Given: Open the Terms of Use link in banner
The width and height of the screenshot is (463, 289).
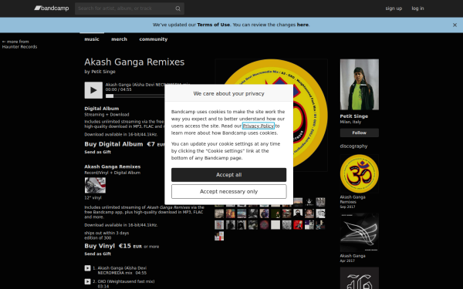Looking at the screenshot, I should point(214,25).
